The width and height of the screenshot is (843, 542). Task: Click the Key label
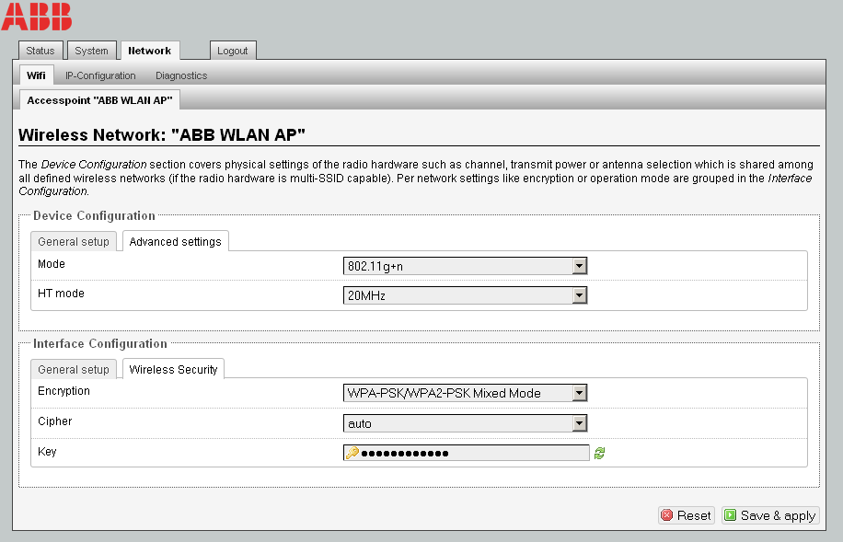pyautogui.click(x=47, y=452)
